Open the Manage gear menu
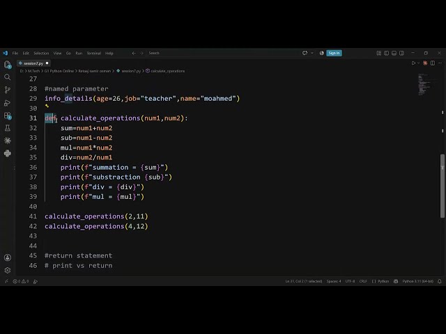Image resolution: width=446 pixels, height=334 pixels. [x=8, y=271]
